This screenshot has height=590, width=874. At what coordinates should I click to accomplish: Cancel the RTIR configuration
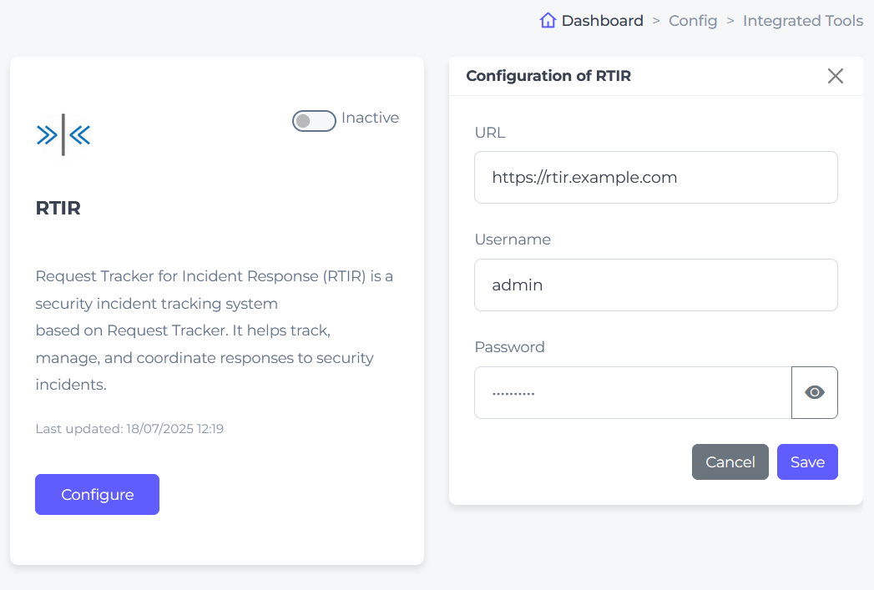(x=730, y=461)
